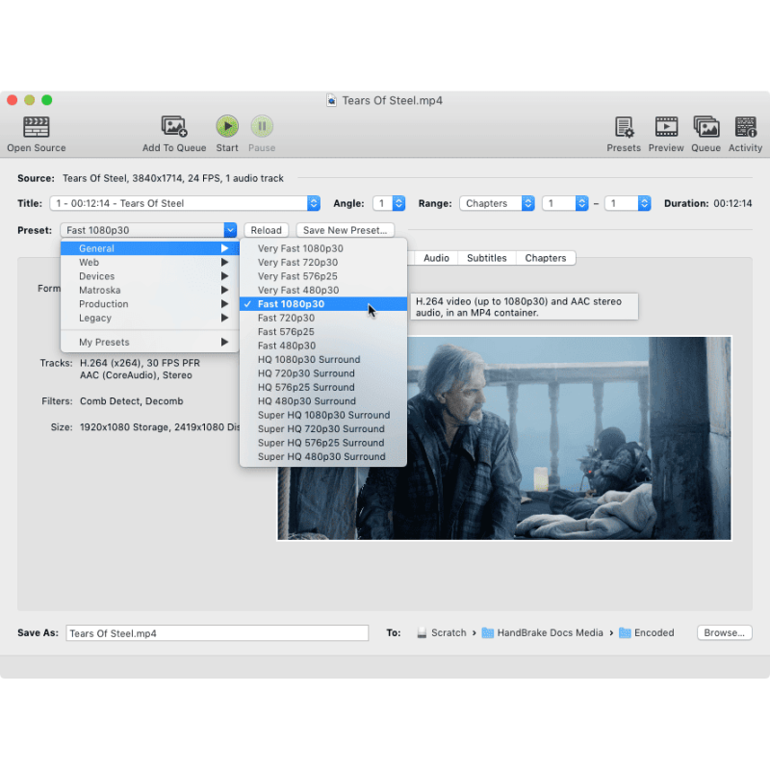Image resolution: width=770 pixels, height=770 pixels.
Task: Open the Range Chapters dropdown
Action: 497,203
